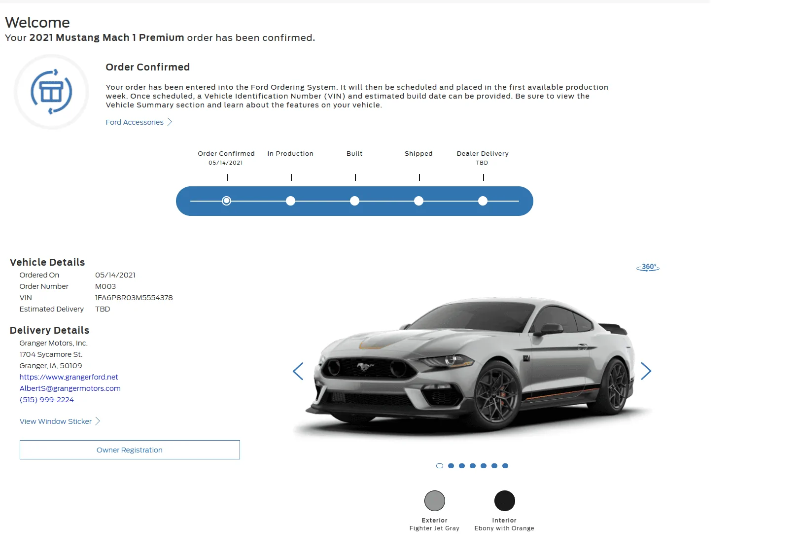Click the Order Confirmed progress marker
Screen dimensions: 802x556
pos(226,201)
